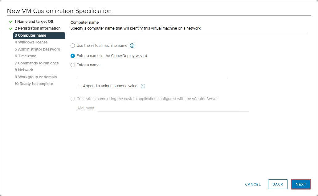Click the computer name text field
Image resolution: width=318 pixels, height=196 pixels.
click(x=152, y=74)
